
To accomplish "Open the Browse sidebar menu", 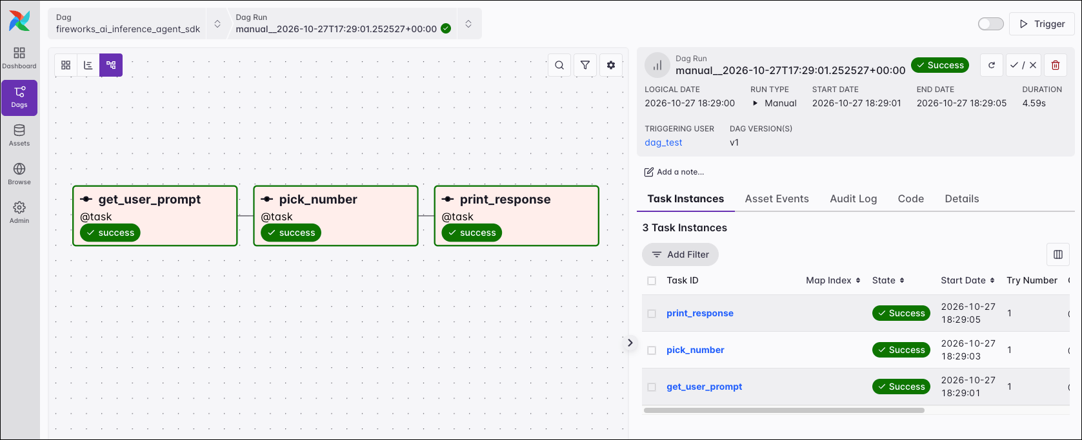I will (x=19, y=174).
